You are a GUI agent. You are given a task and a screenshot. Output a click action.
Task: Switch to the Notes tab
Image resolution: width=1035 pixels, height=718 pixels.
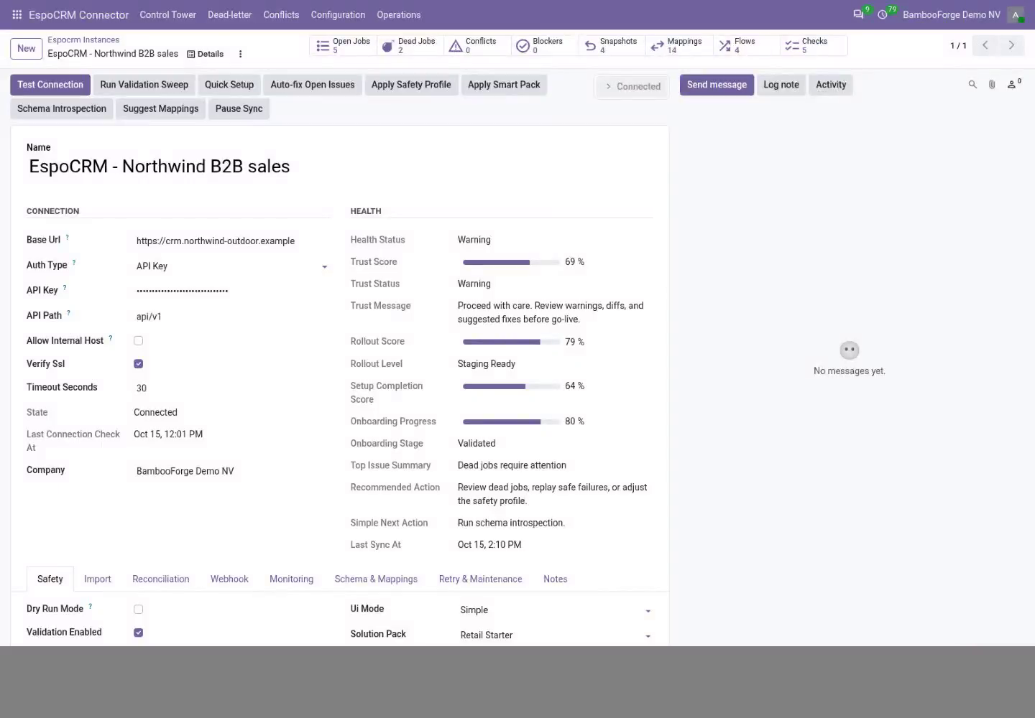[556, 579]
